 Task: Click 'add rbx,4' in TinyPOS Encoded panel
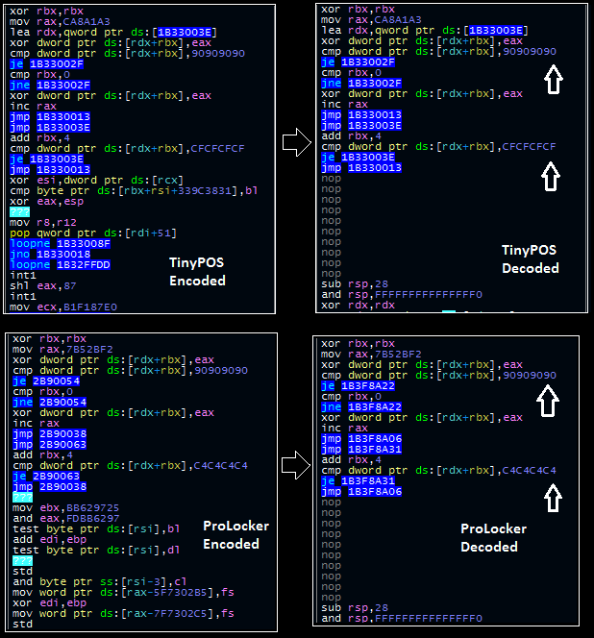click(x=40, y=138)
